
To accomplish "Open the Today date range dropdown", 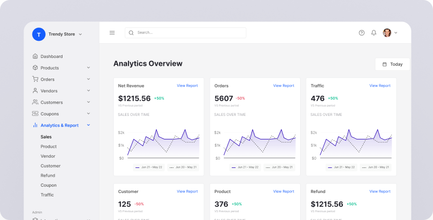I will [392, 64].
